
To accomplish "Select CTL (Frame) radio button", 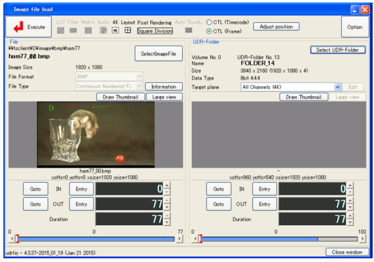I will pyautogui.click(x=209, y=31).
